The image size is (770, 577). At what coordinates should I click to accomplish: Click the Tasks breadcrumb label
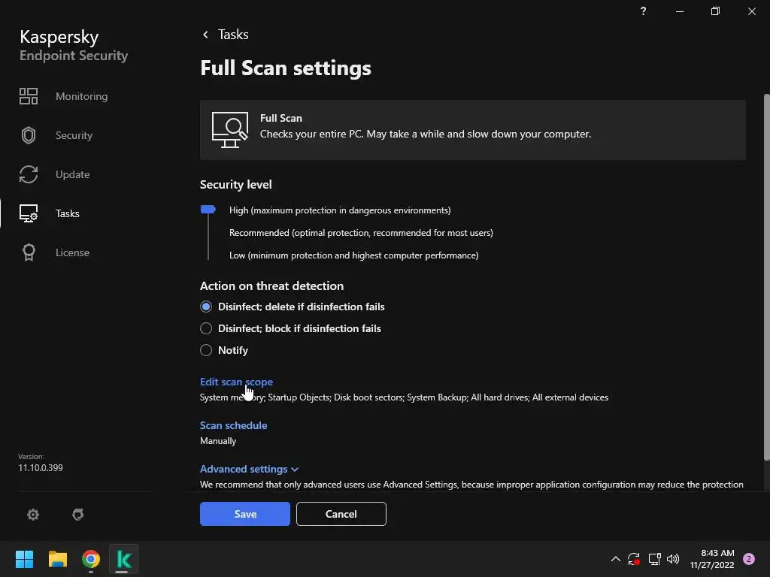click(x=233, y=35)
